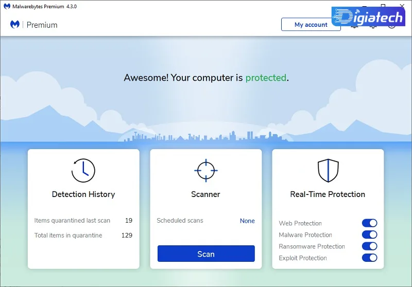Click the Real-Time Protection heading
This screenshot has height=287, width=412.
328,194
